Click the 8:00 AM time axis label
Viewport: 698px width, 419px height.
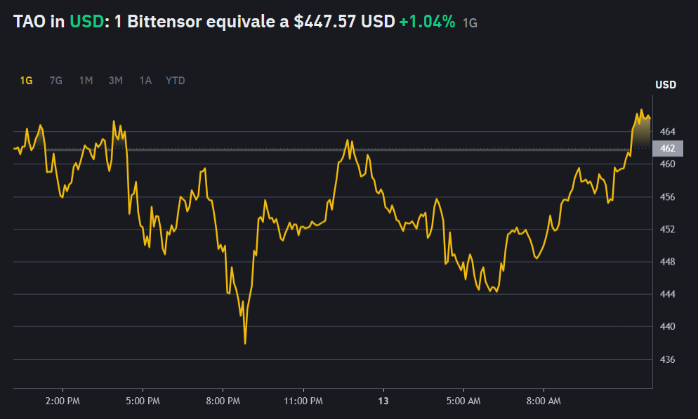544,401
